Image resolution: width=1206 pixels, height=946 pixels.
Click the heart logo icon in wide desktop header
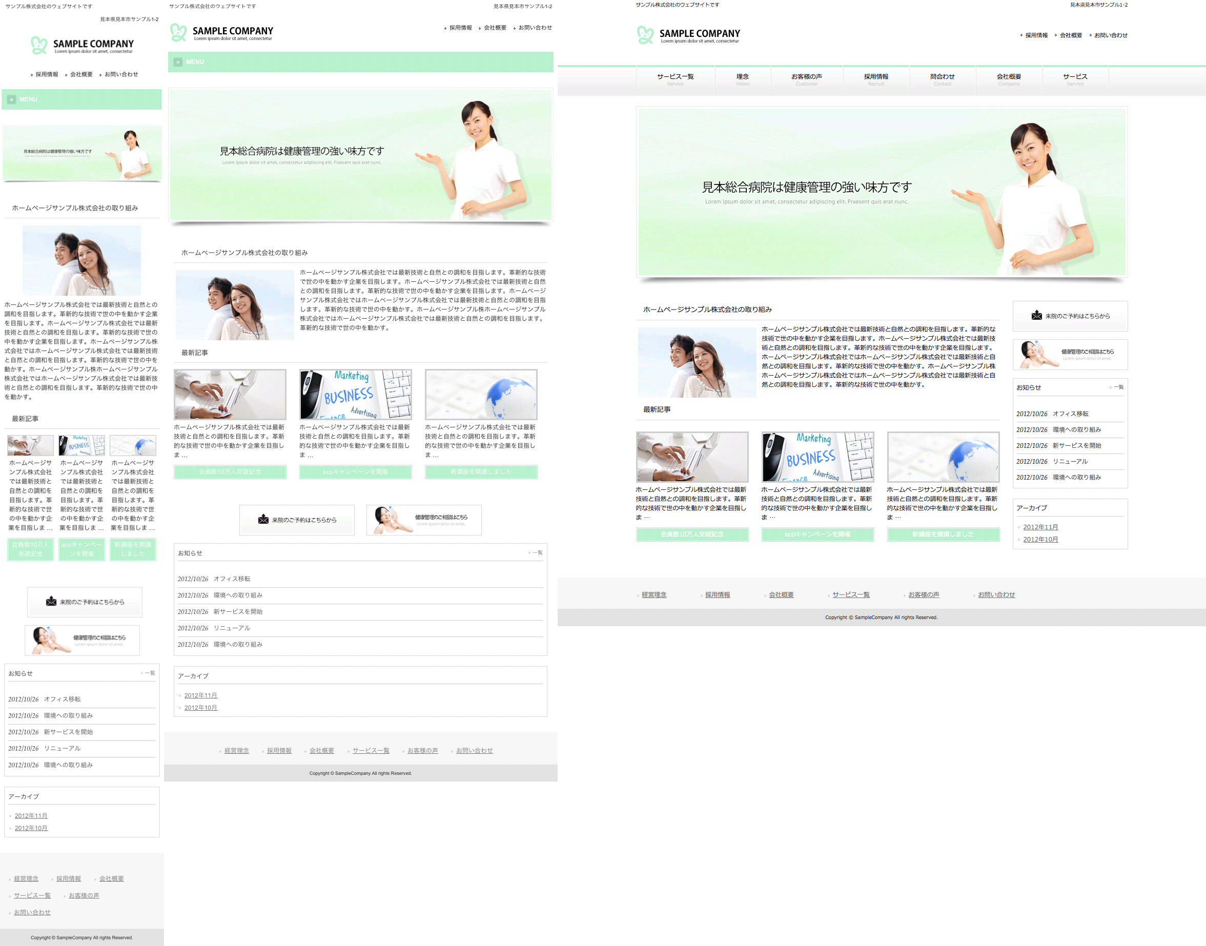645,35
